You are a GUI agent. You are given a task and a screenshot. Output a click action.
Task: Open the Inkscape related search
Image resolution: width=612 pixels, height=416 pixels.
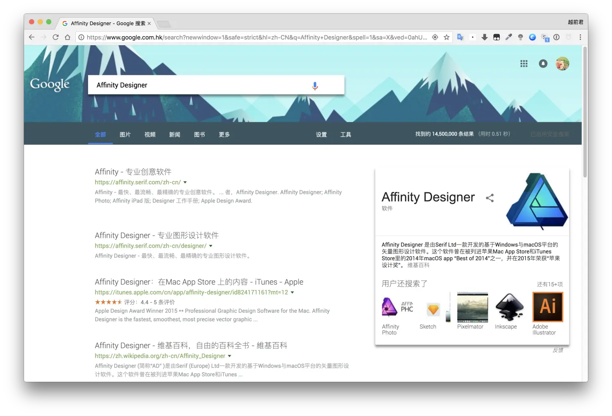tap(509, 311)
